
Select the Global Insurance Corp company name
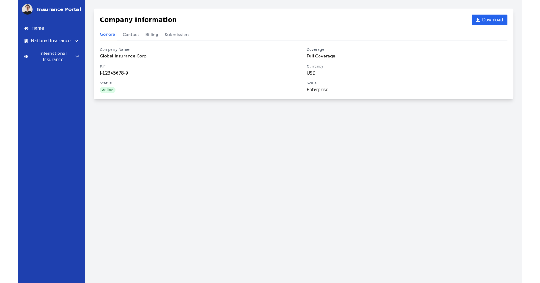[123, 56]
